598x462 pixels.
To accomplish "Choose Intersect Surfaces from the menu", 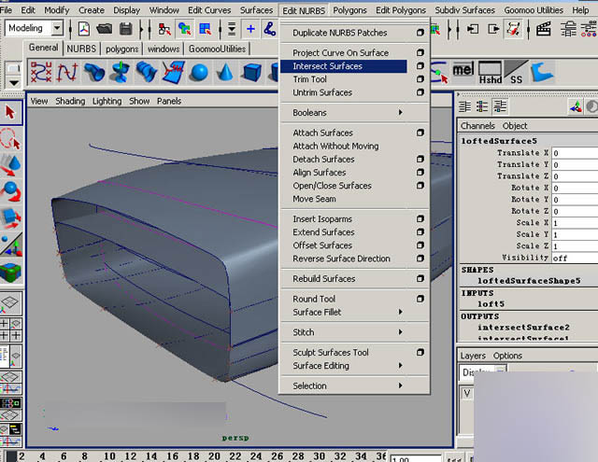I will coord(327,66).
